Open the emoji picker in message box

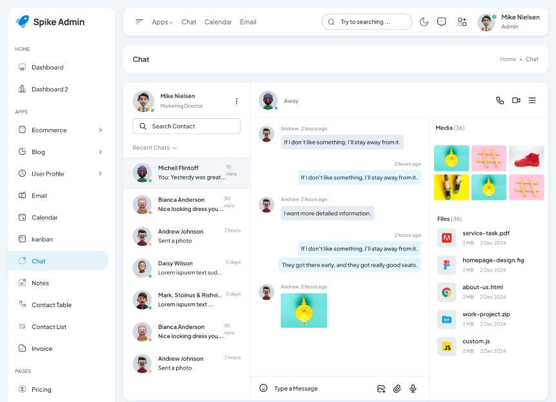pyautogui.click(x=263, y=388)
